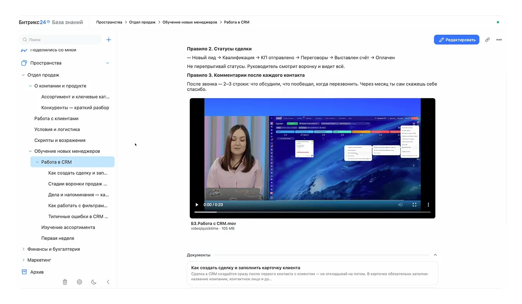Click the search magnifier icon
Screen dimensions: 522x304
click(x=25, y=39)
